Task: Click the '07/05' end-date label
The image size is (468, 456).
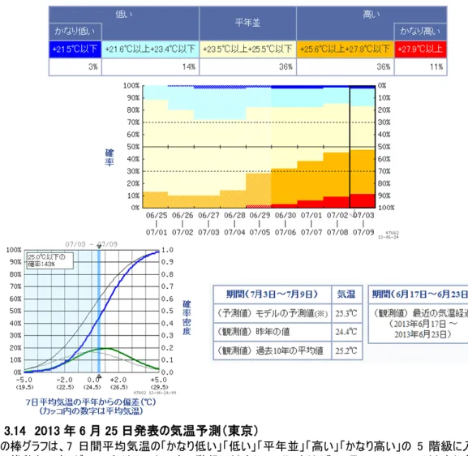Action: click(260, 232)
